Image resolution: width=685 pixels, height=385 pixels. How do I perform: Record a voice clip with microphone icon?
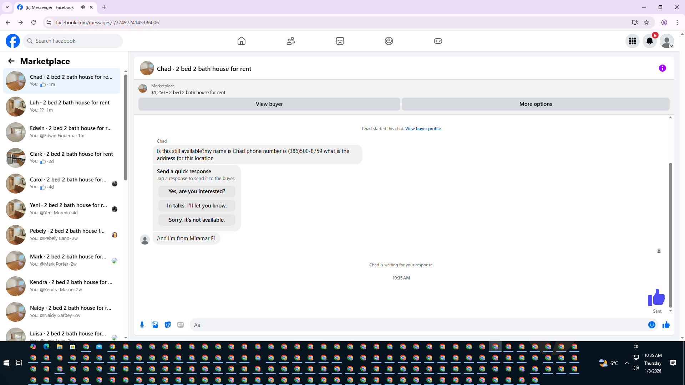click(x=142, y=325)
